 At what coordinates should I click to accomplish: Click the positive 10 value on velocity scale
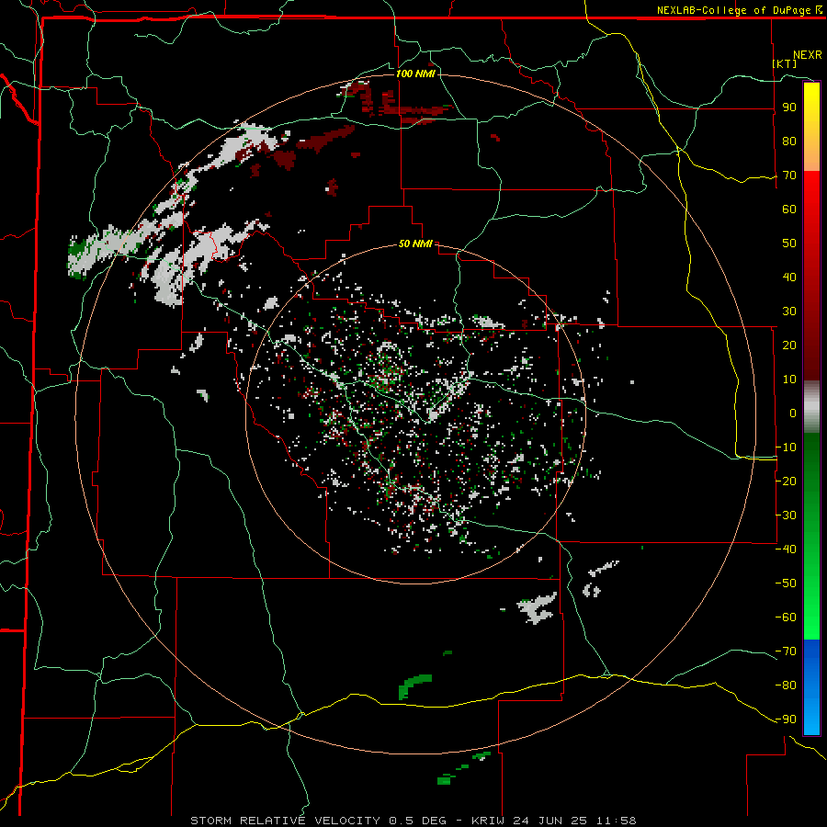pos(789,380)
